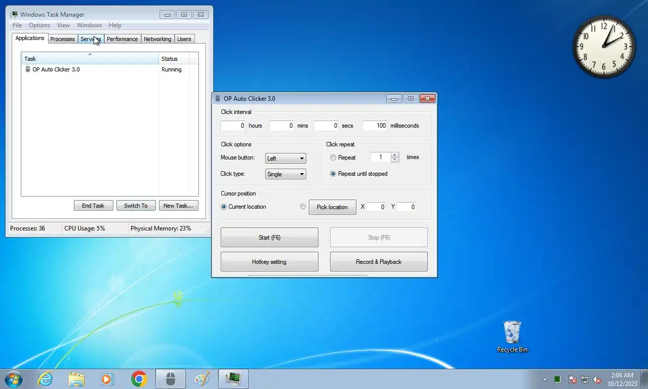Open the File menu in Task Manager
Viewport: 648px width, 389px height.
(17, 25)
